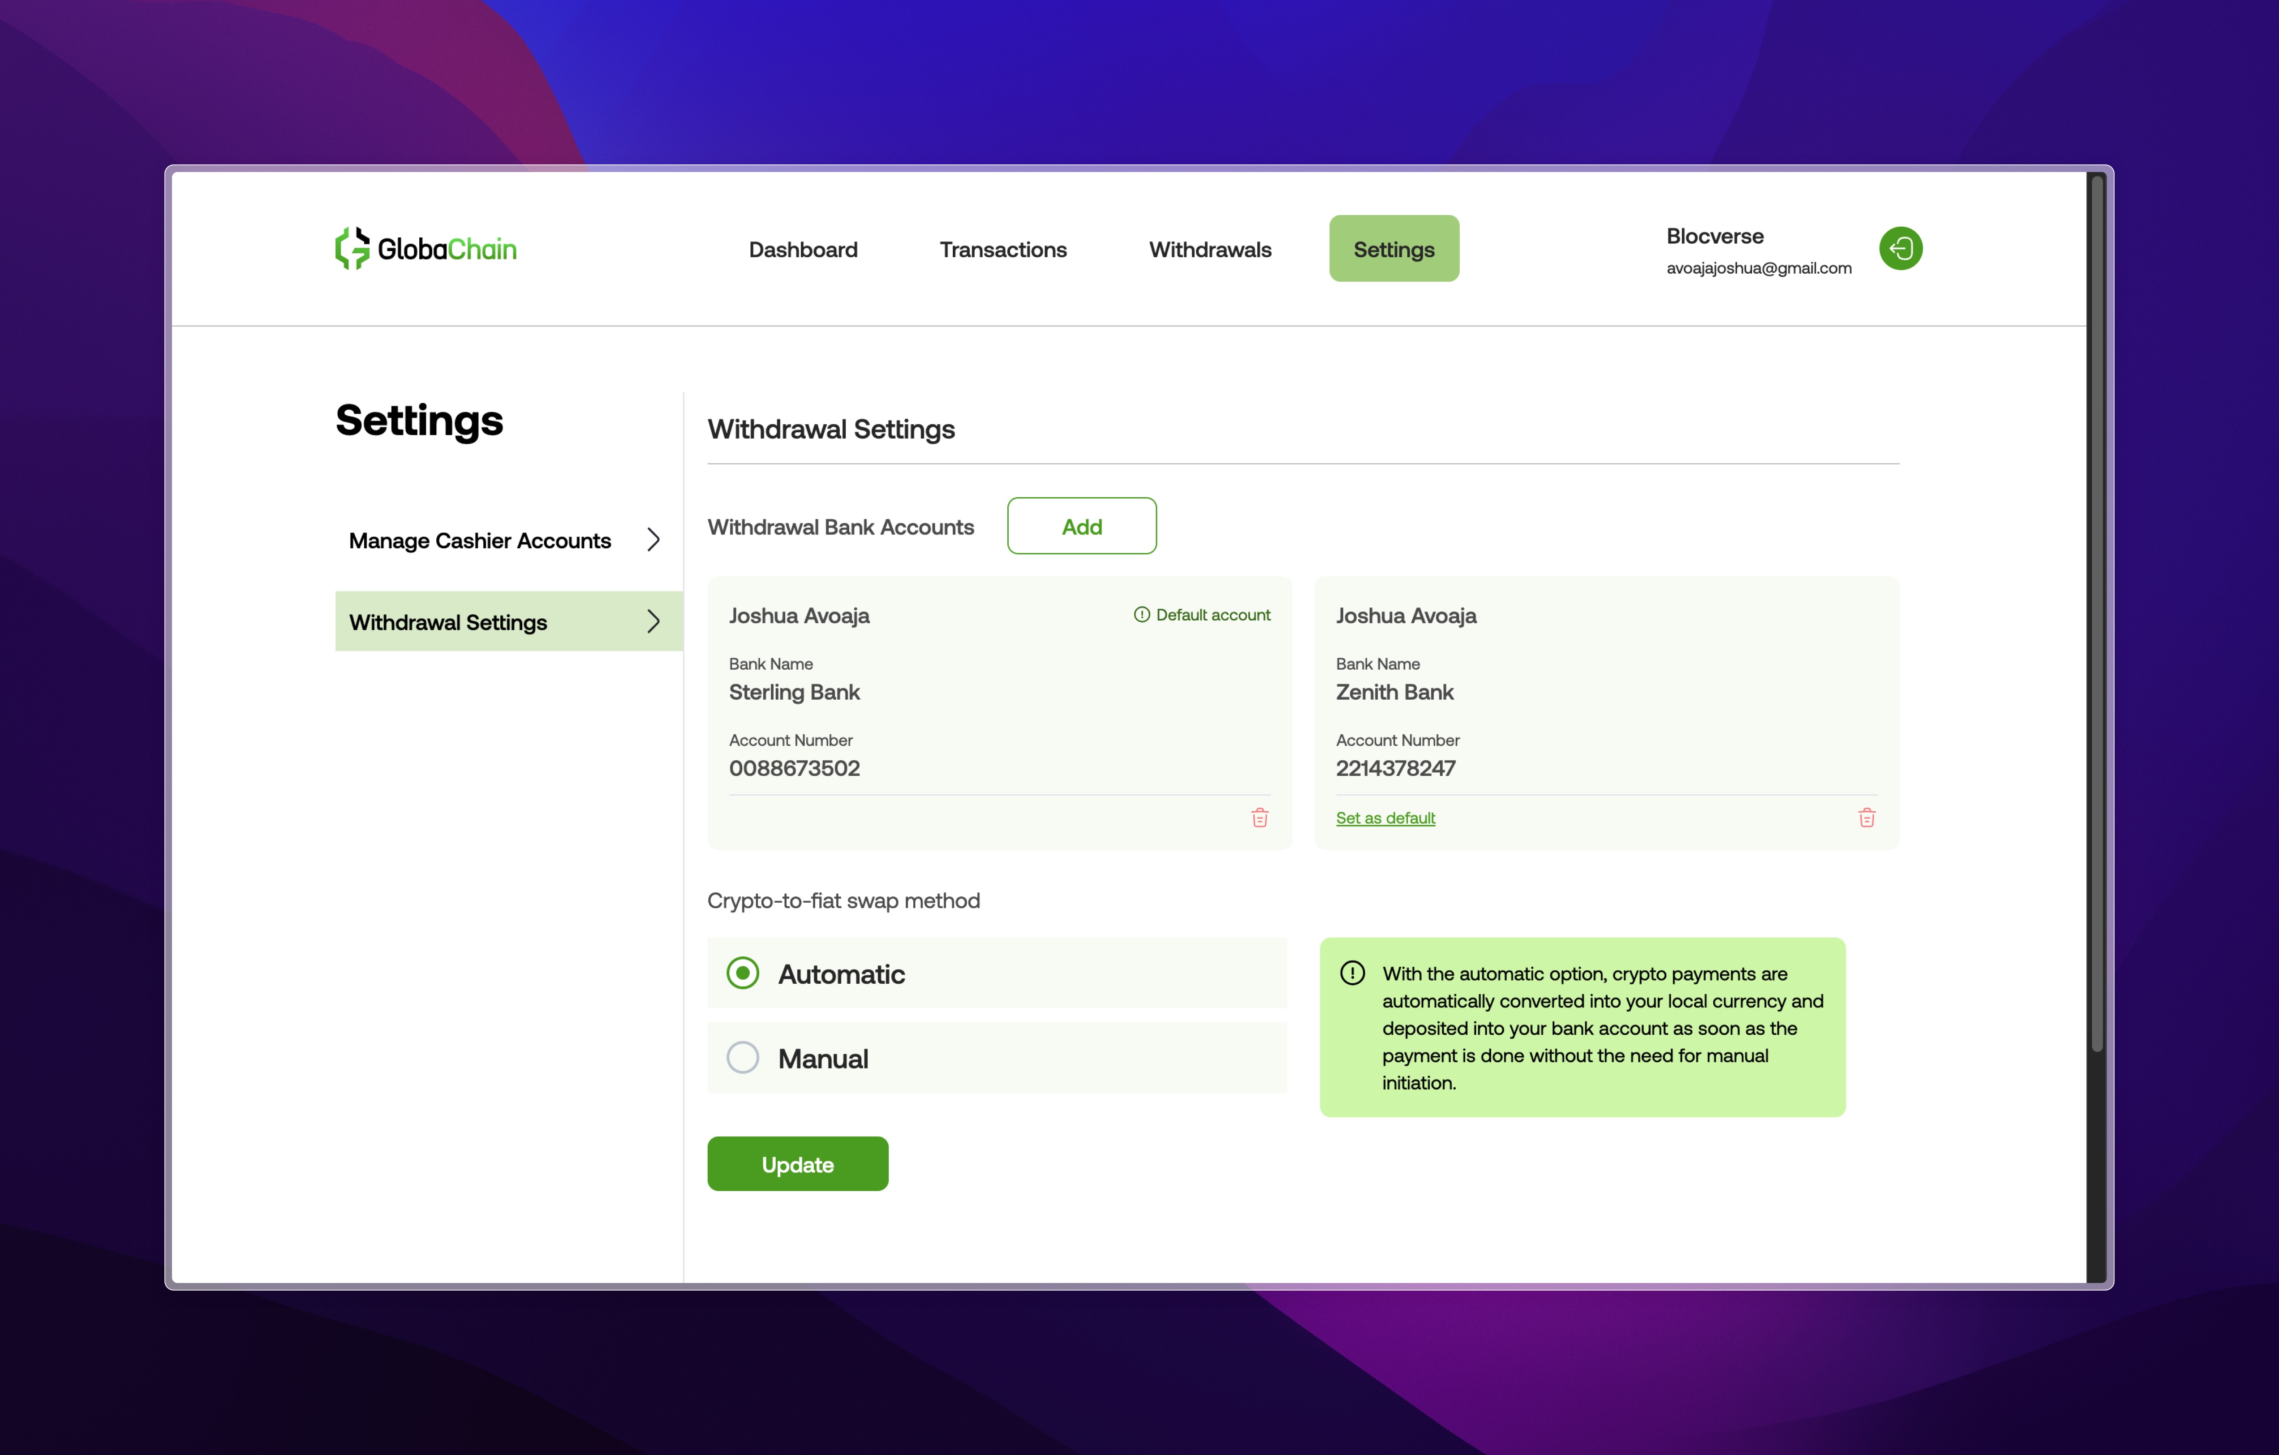Image resolution: width=2279 pixels, height=1455 pixels.
Task: Click the Blocverse account name
Action: (x=1715, y=236)
